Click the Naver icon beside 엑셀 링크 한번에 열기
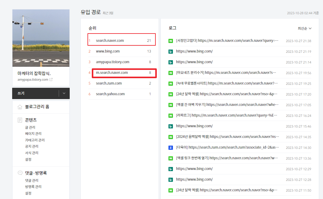Screen dimensions: 323x199 [171, 158]
